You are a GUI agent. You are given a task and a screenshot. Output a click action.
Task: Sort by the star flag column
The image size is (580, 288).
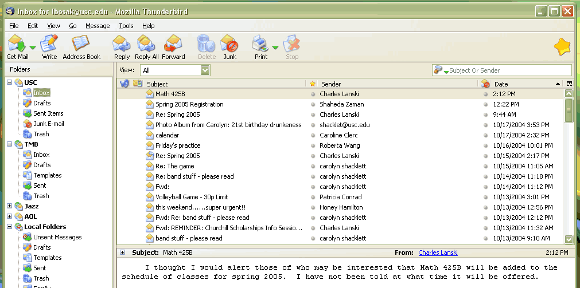click(x=313, y=84)
